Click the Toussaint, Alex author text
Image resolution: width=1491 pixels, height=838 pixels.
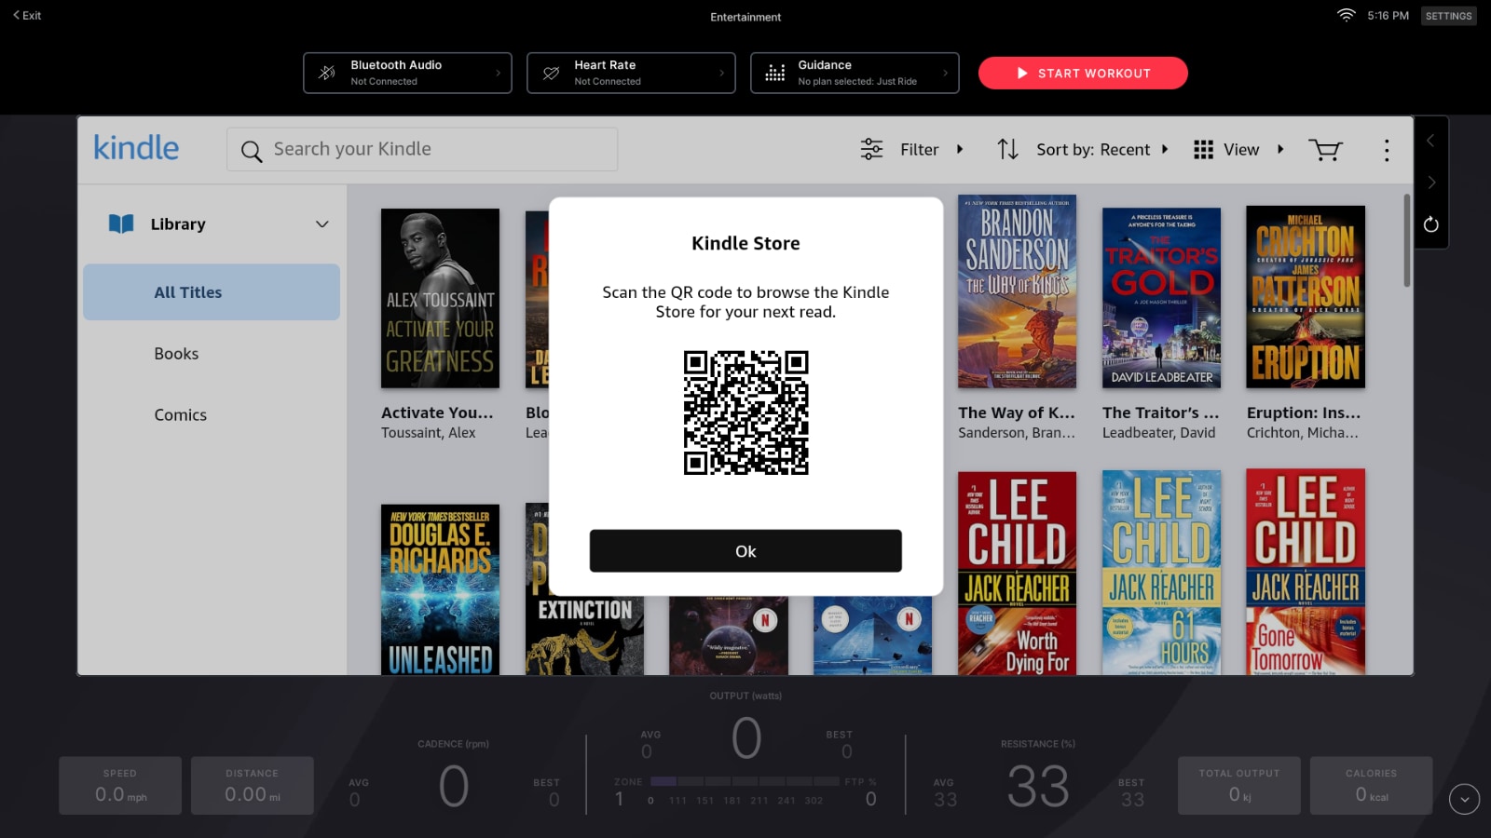428,433
